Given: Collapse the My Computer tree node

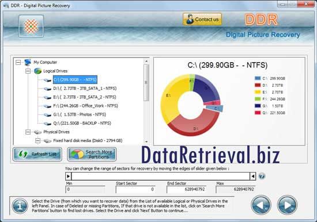Looking at the screenshot, I should (x=18, y=62).
